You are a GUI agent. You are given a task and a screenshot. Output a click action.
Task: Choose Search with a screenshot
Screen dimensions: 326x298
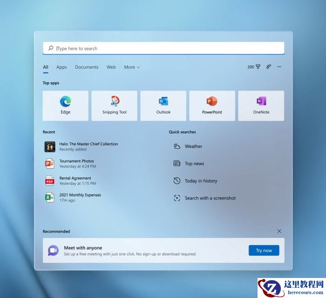pos(204,198)
